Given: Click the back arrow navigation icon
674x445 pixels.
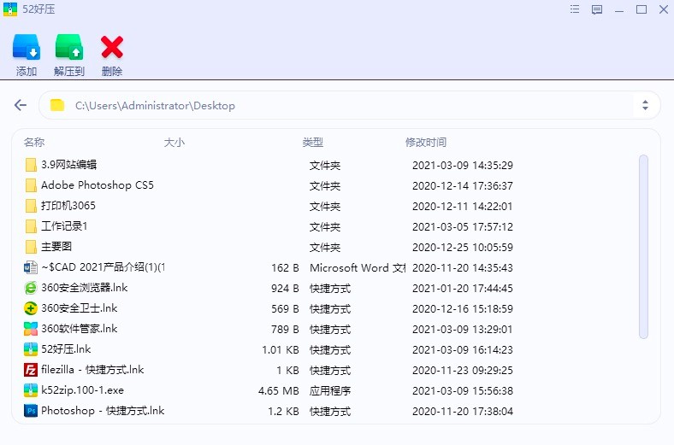Looking at the screenshot, I should pyautogui.click(x=21, y=105).
